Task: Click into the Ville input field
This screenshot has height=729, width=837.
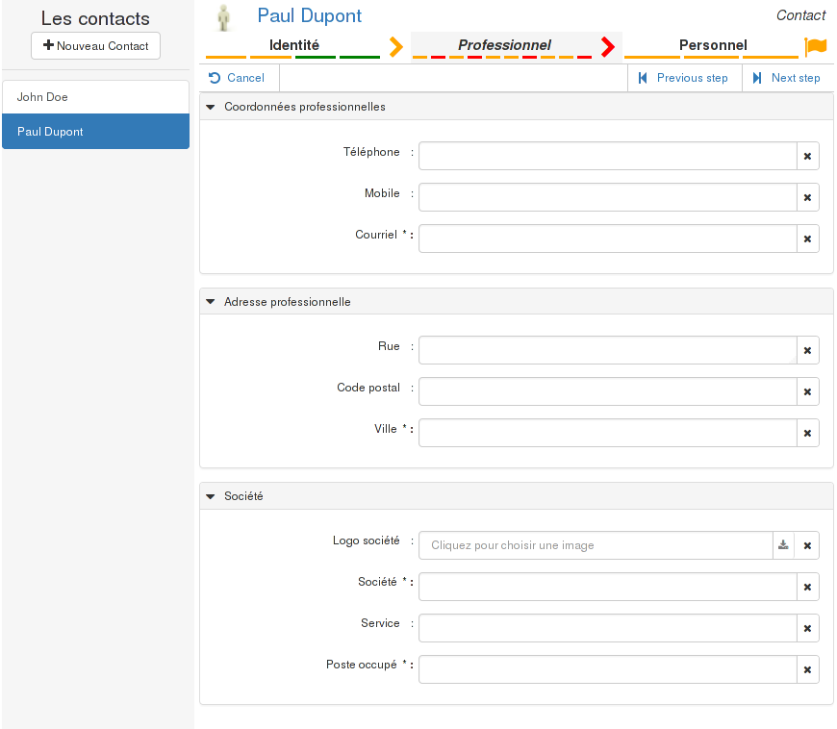Action: (607, 433)
